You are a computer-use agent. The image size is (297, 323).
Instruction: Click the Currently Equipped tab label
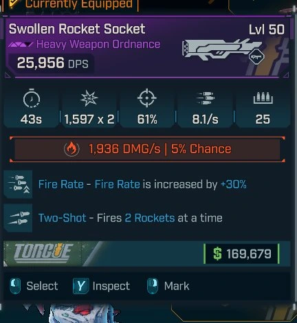pyautogui.click(x=79, y=4)
